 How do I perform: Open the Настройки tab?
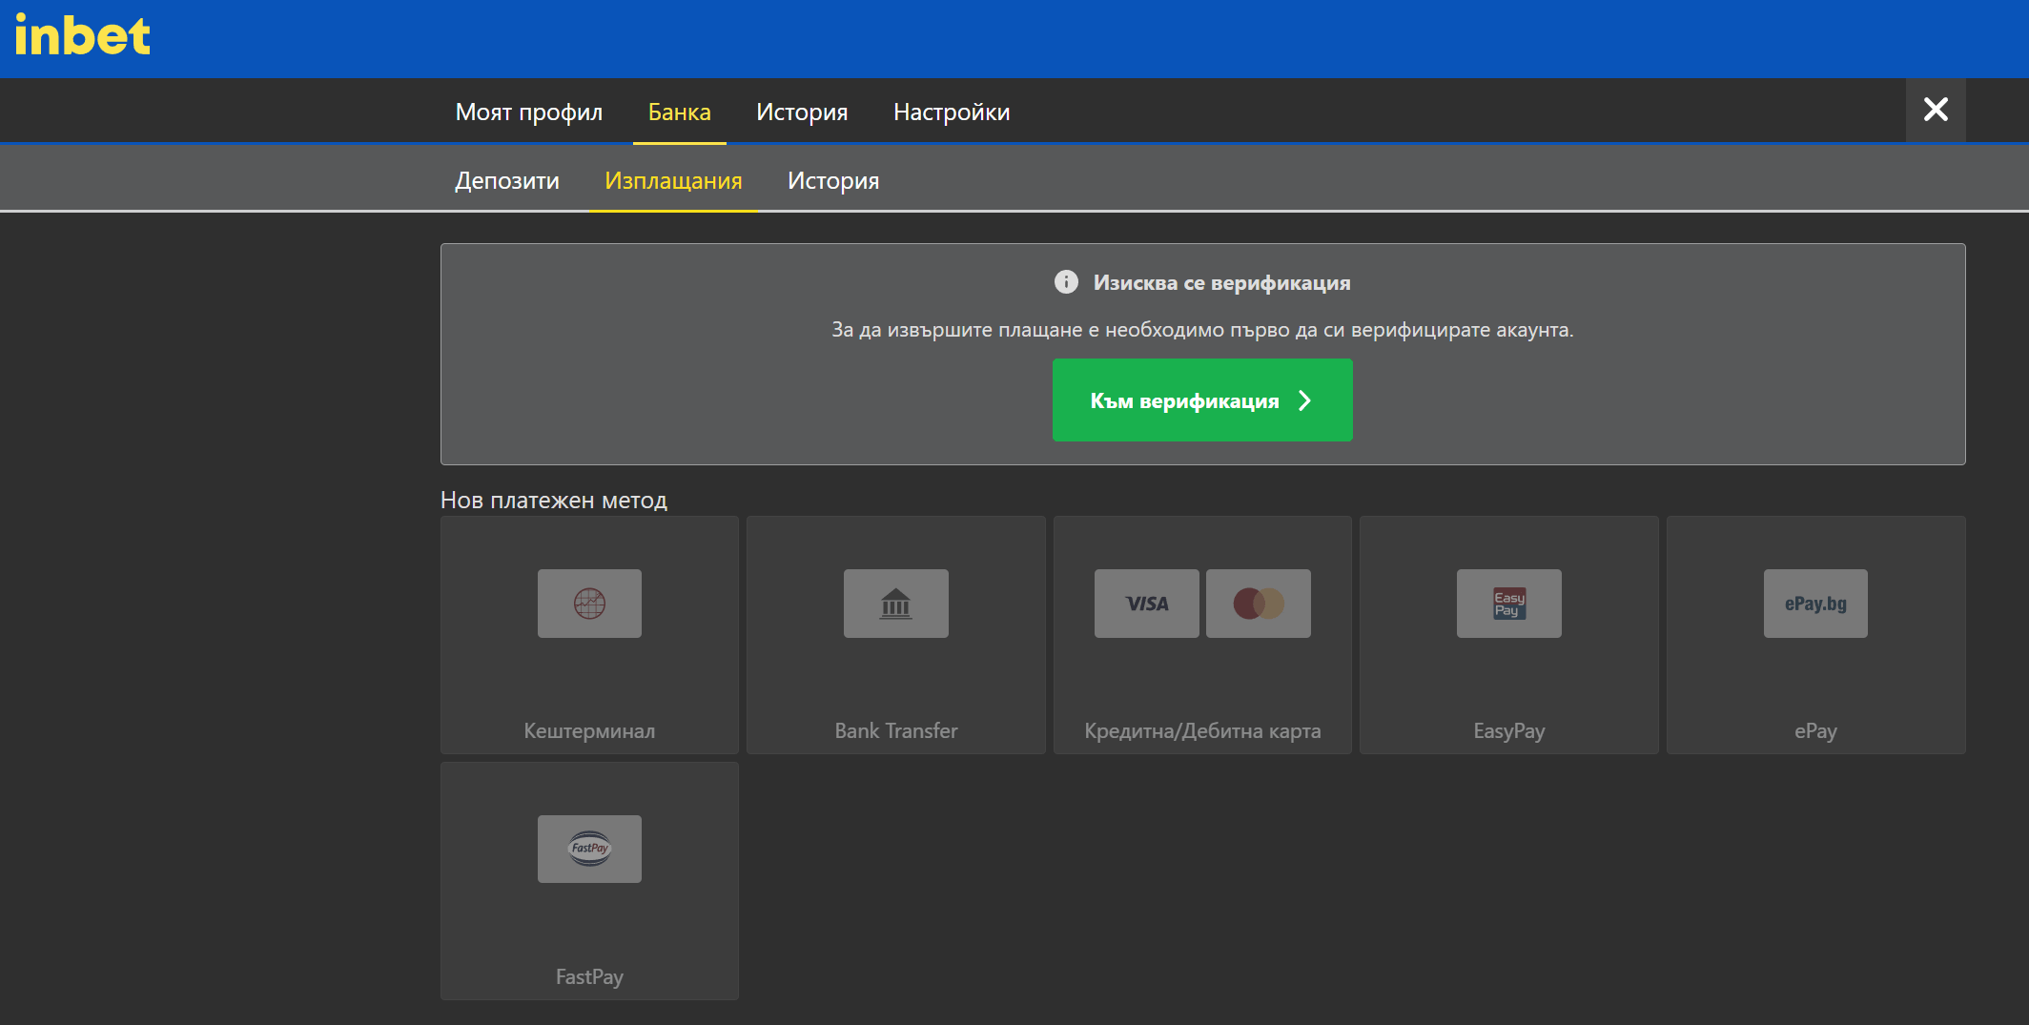(x=952, y=112)
